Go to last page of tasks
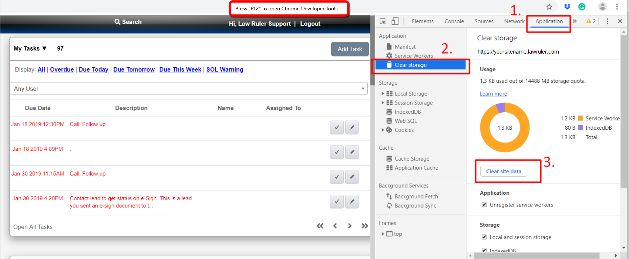The image size is (629, 259). [365, 226]
